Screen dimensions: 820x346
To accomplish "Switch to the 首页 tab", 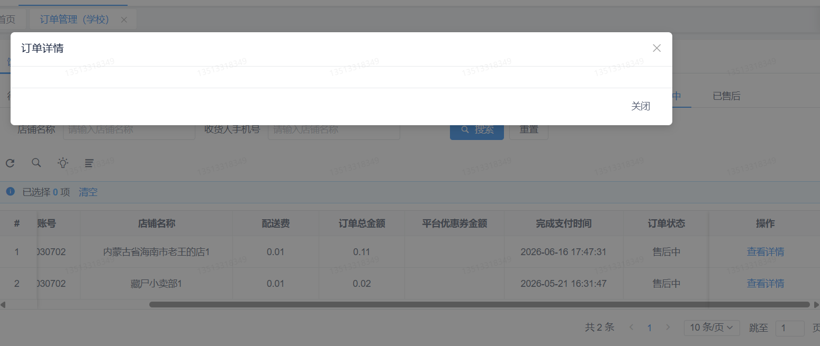I will (6, 20).
